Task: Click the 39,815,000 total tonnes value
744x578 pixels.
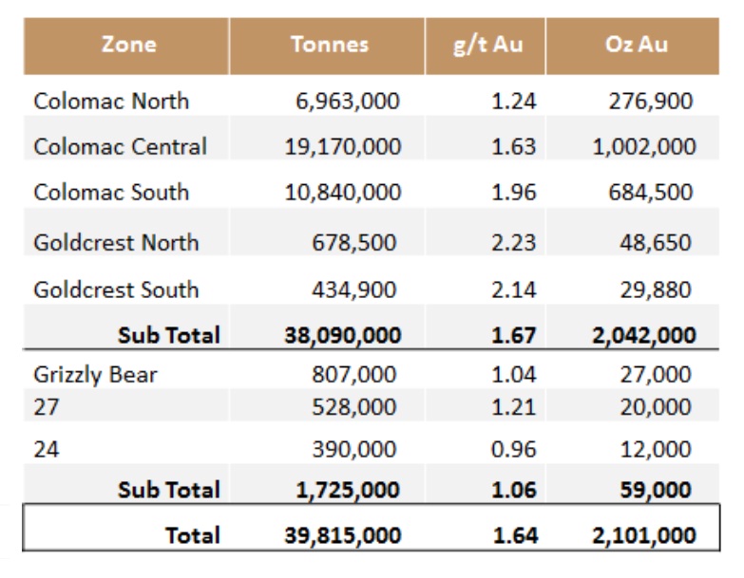Action: [342, 535]
